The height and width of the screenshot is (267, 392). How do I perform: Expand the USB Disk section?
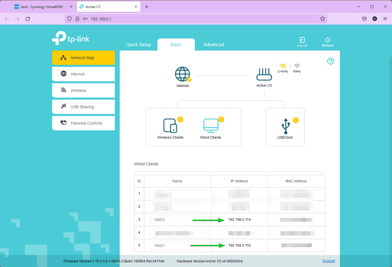[285, 126]
